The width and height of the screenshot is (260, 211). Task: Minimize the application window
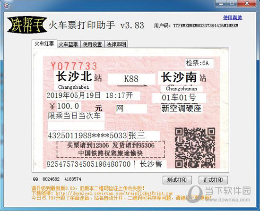[x=221, y=3]
